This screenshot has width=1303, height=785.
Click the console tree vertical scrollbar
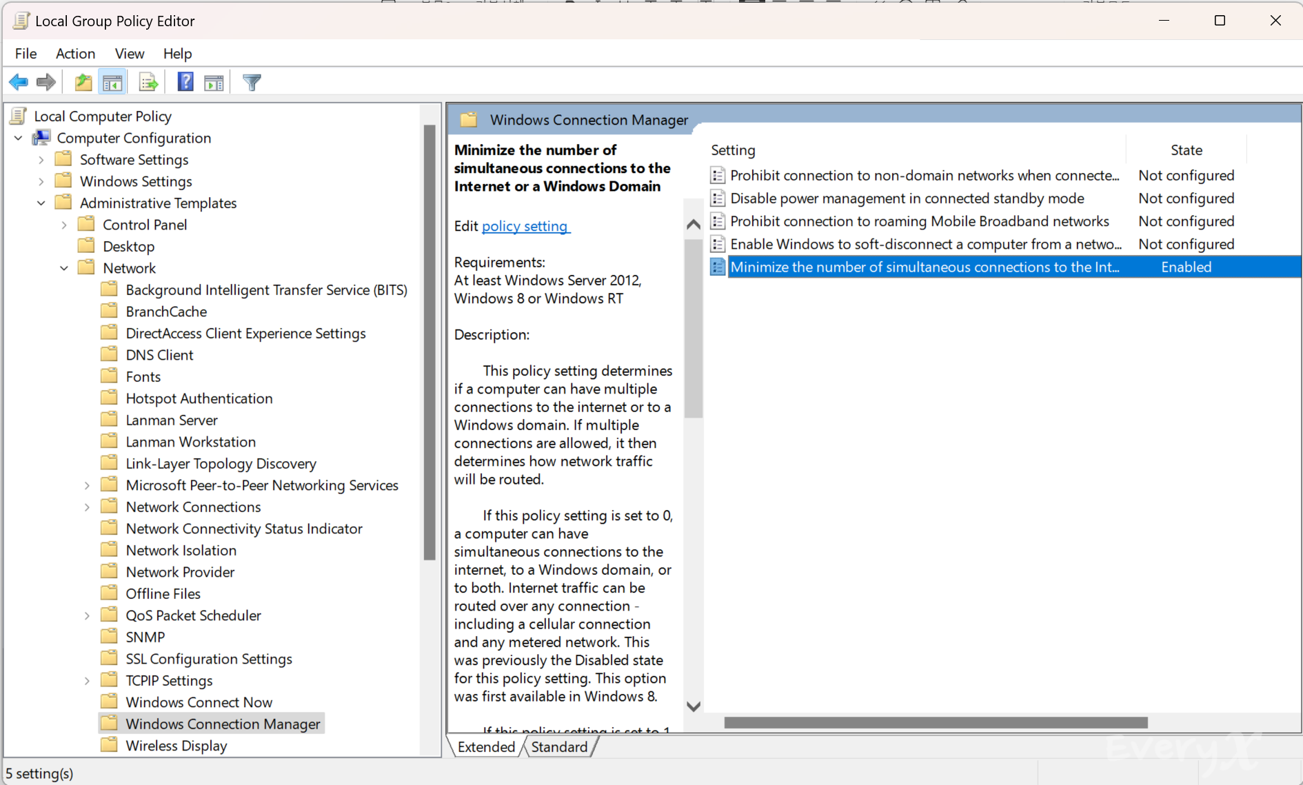[430, 343]
